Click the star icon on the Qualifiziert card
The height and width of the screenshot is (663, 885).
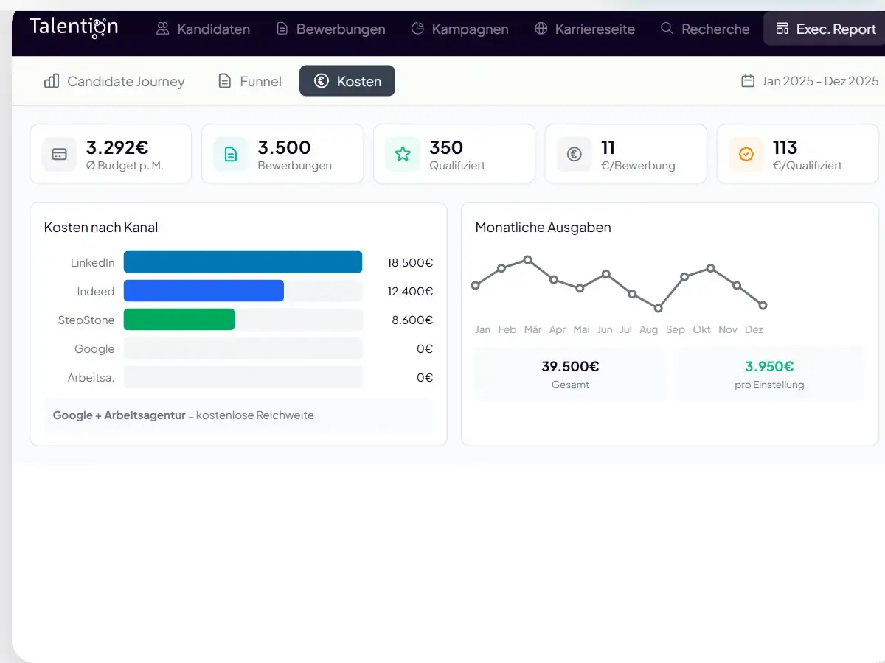coord(402,154)
